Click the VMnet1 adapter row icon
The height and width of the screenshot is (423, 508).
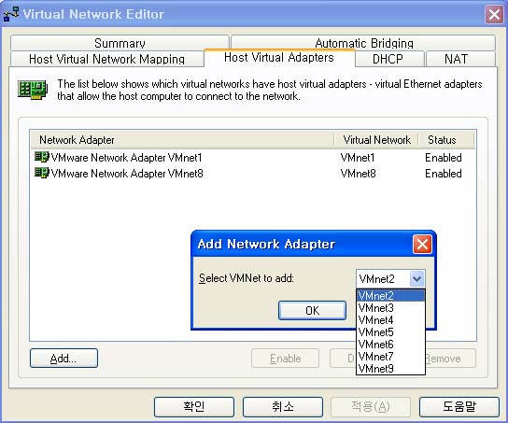click(x=41, y=157)
